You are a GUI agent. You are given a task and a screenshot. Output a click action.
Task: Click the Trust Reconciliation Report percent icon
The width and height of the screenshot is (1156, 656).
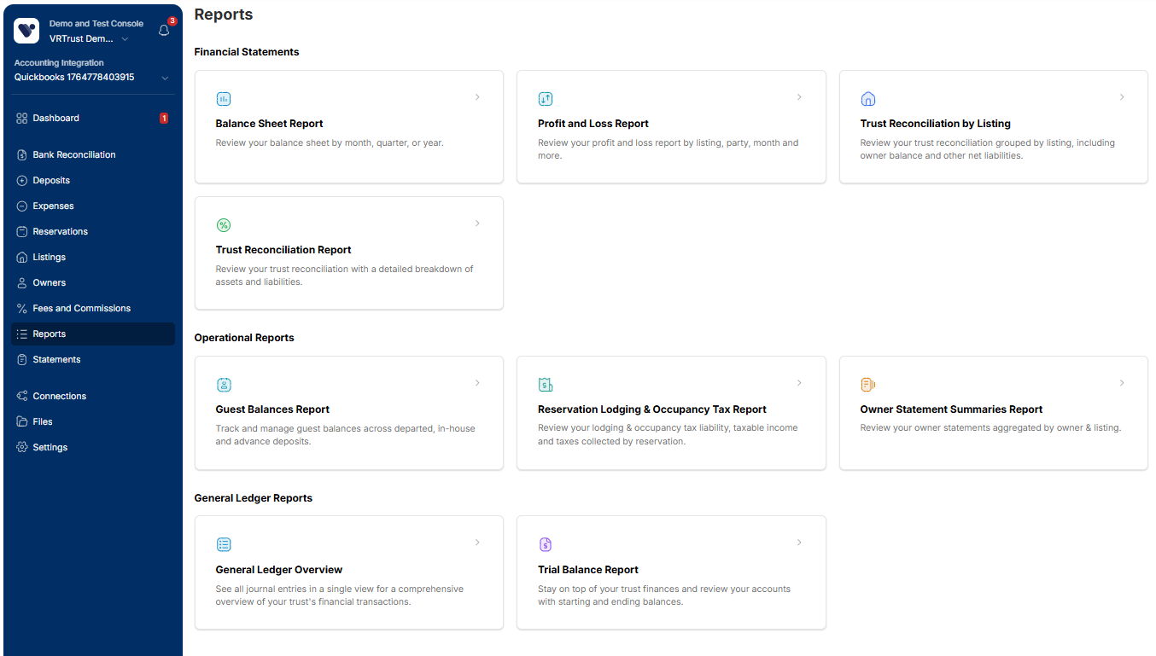point(224,225)
